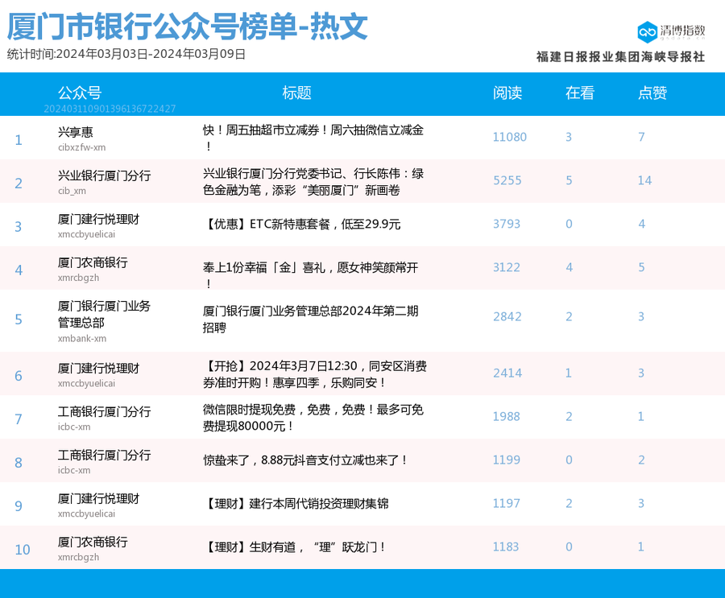The height and width of the screenshot is (598, 725).
Task: Click 厦门建行悦理财 in rank 6 row
Action: click(98, 369)
